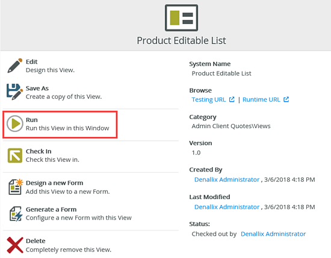
Task: Click the Generate a Form lightning icon
Action: point(16,213)
